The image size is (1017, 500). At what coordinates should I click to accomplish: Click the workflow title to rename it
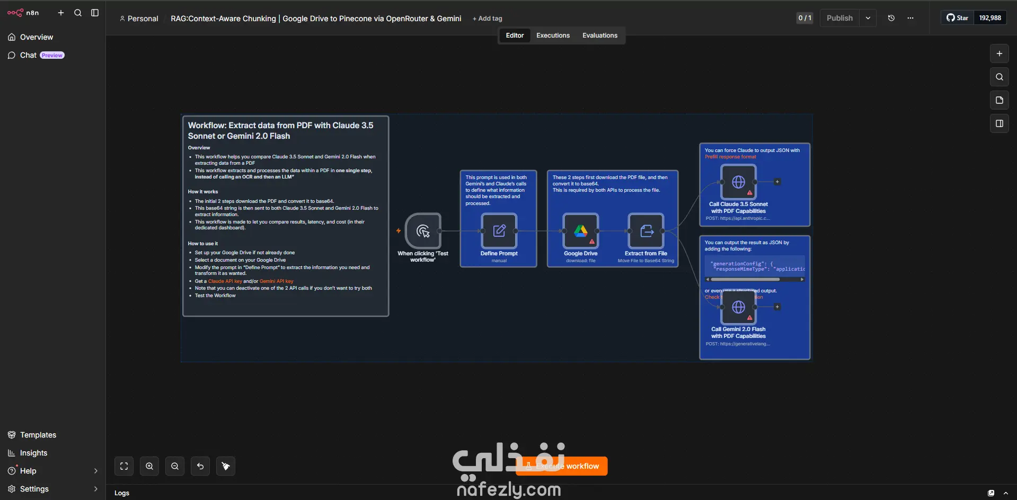[316, 19]
